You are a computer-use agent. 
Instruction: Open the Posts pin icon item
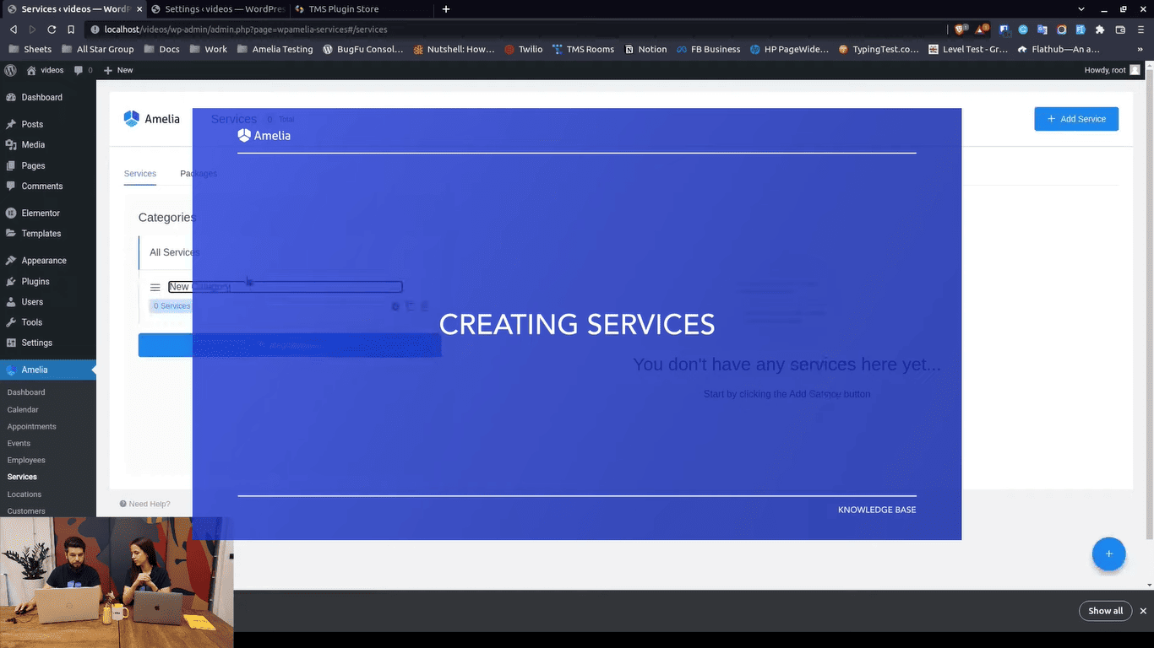11,124
